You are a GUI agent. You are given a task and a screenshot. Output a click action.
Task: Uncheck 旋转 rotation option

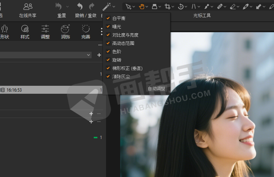tap(108, 60)
